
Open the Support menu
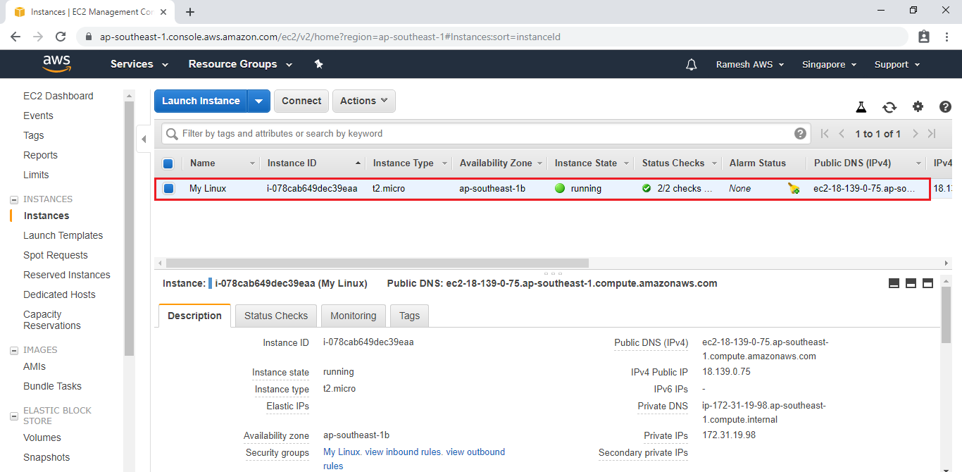tap(897, 64)
